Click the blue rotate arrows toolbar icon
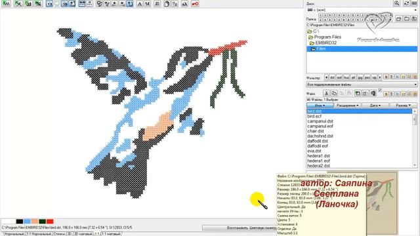 click(x=130, y=4)
